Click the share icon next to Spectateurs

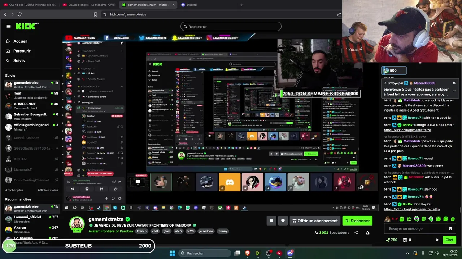pyautogui.click(x=356, y=233)
